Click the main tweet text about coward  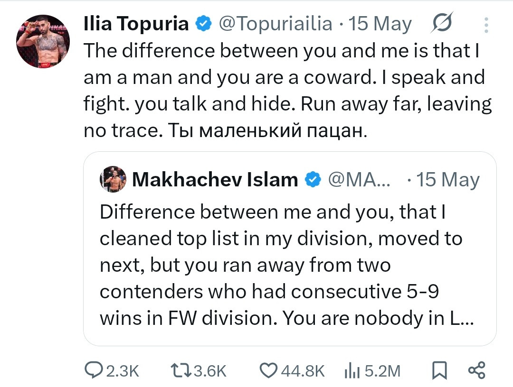point(285,90)
